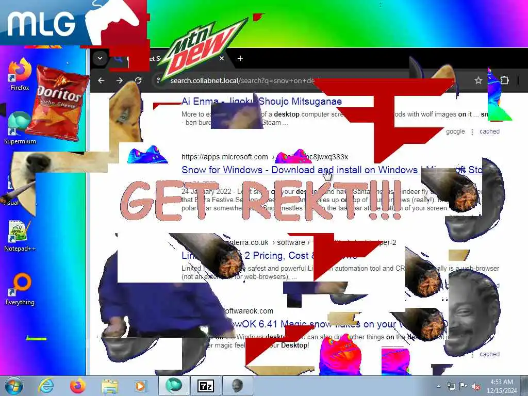
Task: Open the network tray icon
Action: tap(451, 386)
